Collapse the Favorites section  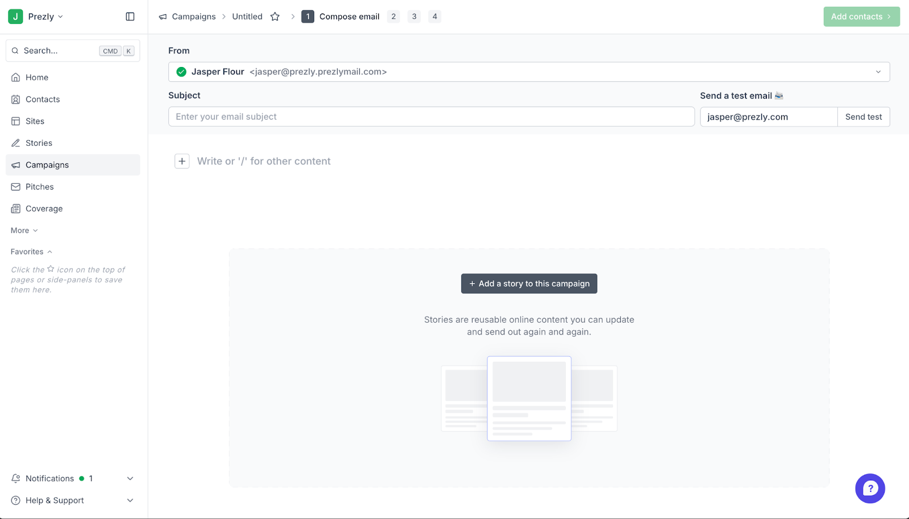pos(31,252)
